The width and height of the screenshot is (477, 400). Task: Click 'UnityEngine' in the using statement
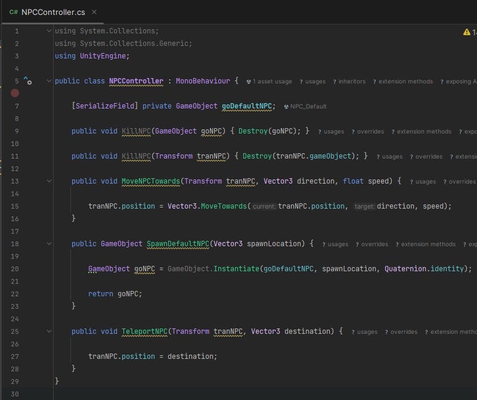pyautogui.click(x=103, y=56)
